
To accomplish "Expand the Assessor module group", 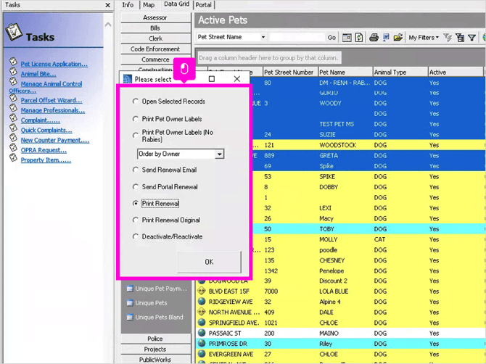I will [156, 17].
